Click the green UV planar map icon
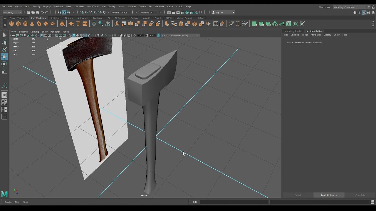 tap(254, 24)
